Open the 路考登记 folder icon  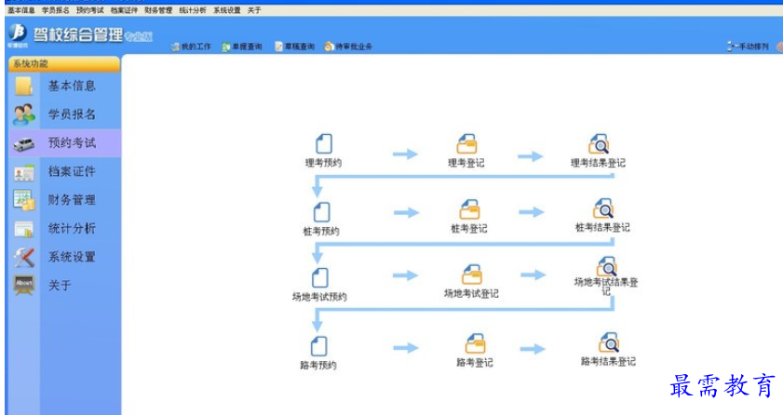click(475, 343)
